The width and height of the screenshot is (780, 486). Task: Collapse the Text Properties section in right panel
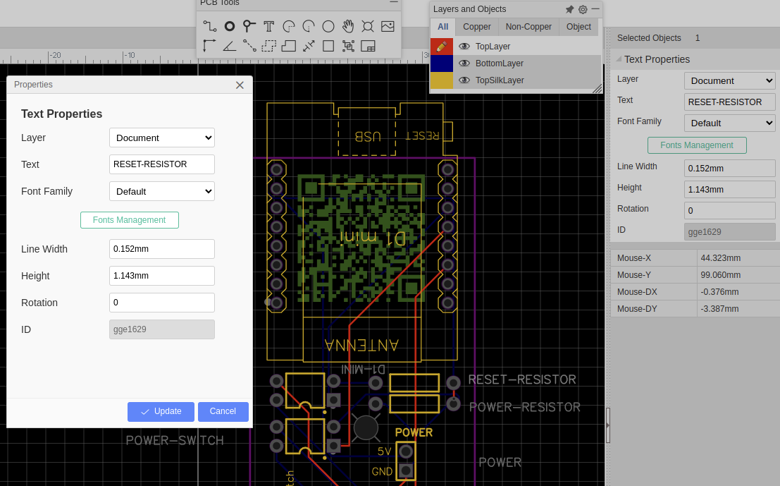tap(619, 59)
